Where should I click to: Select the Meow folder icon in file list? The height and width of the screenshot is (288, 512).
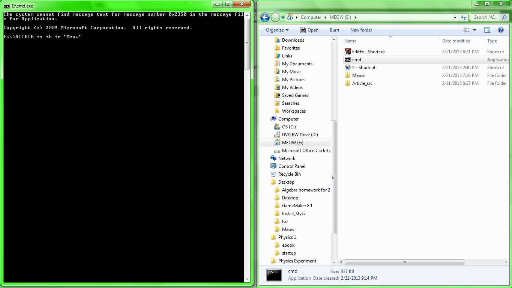(347, 75)
